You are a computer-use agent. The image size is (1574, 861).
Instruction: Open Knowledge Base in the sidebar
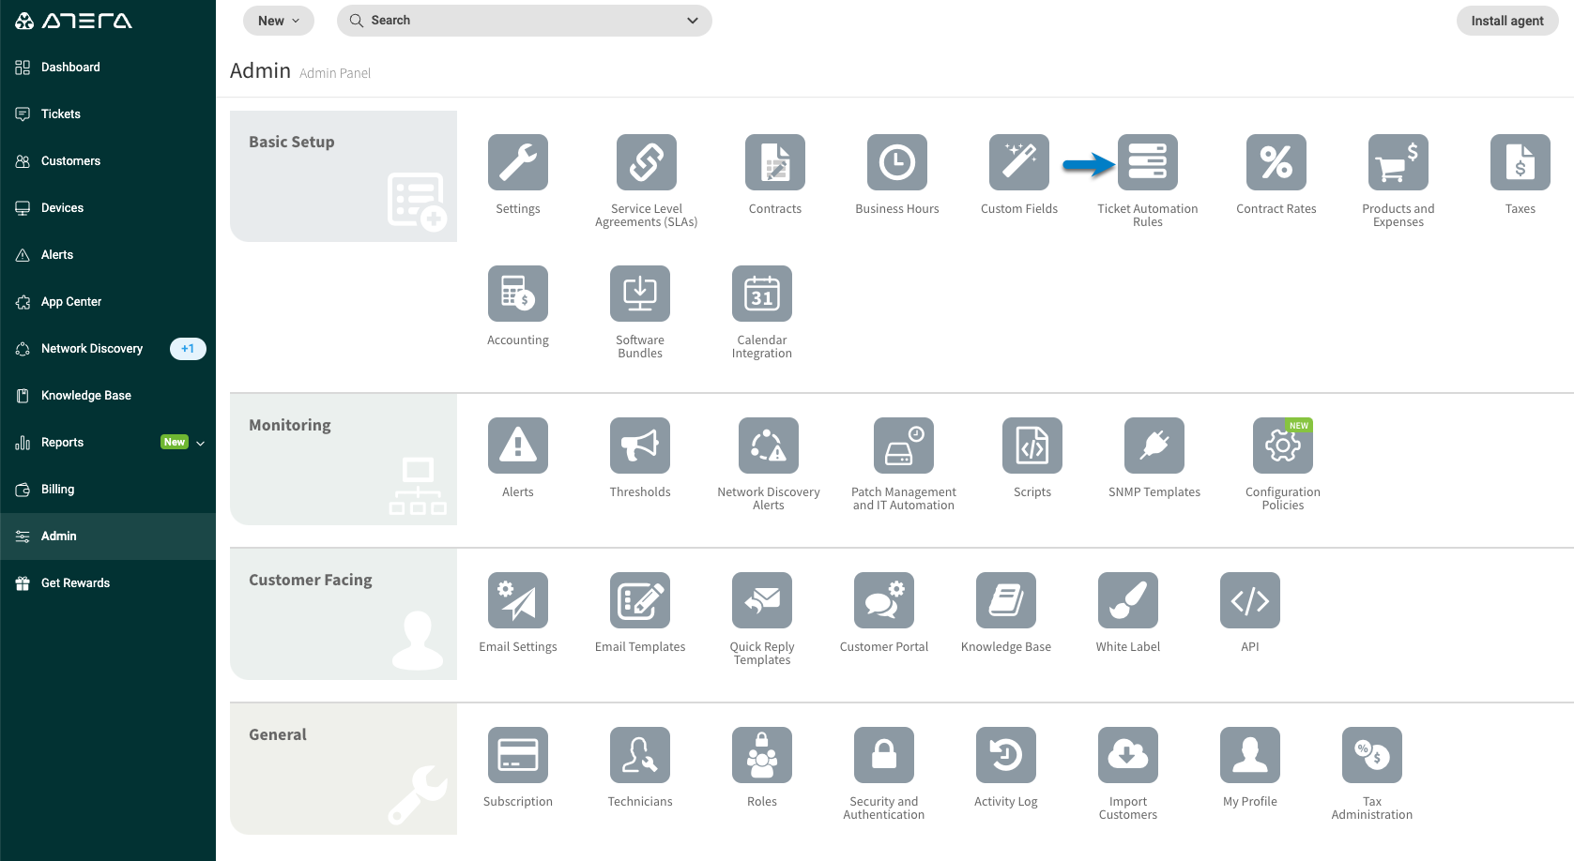108,396
